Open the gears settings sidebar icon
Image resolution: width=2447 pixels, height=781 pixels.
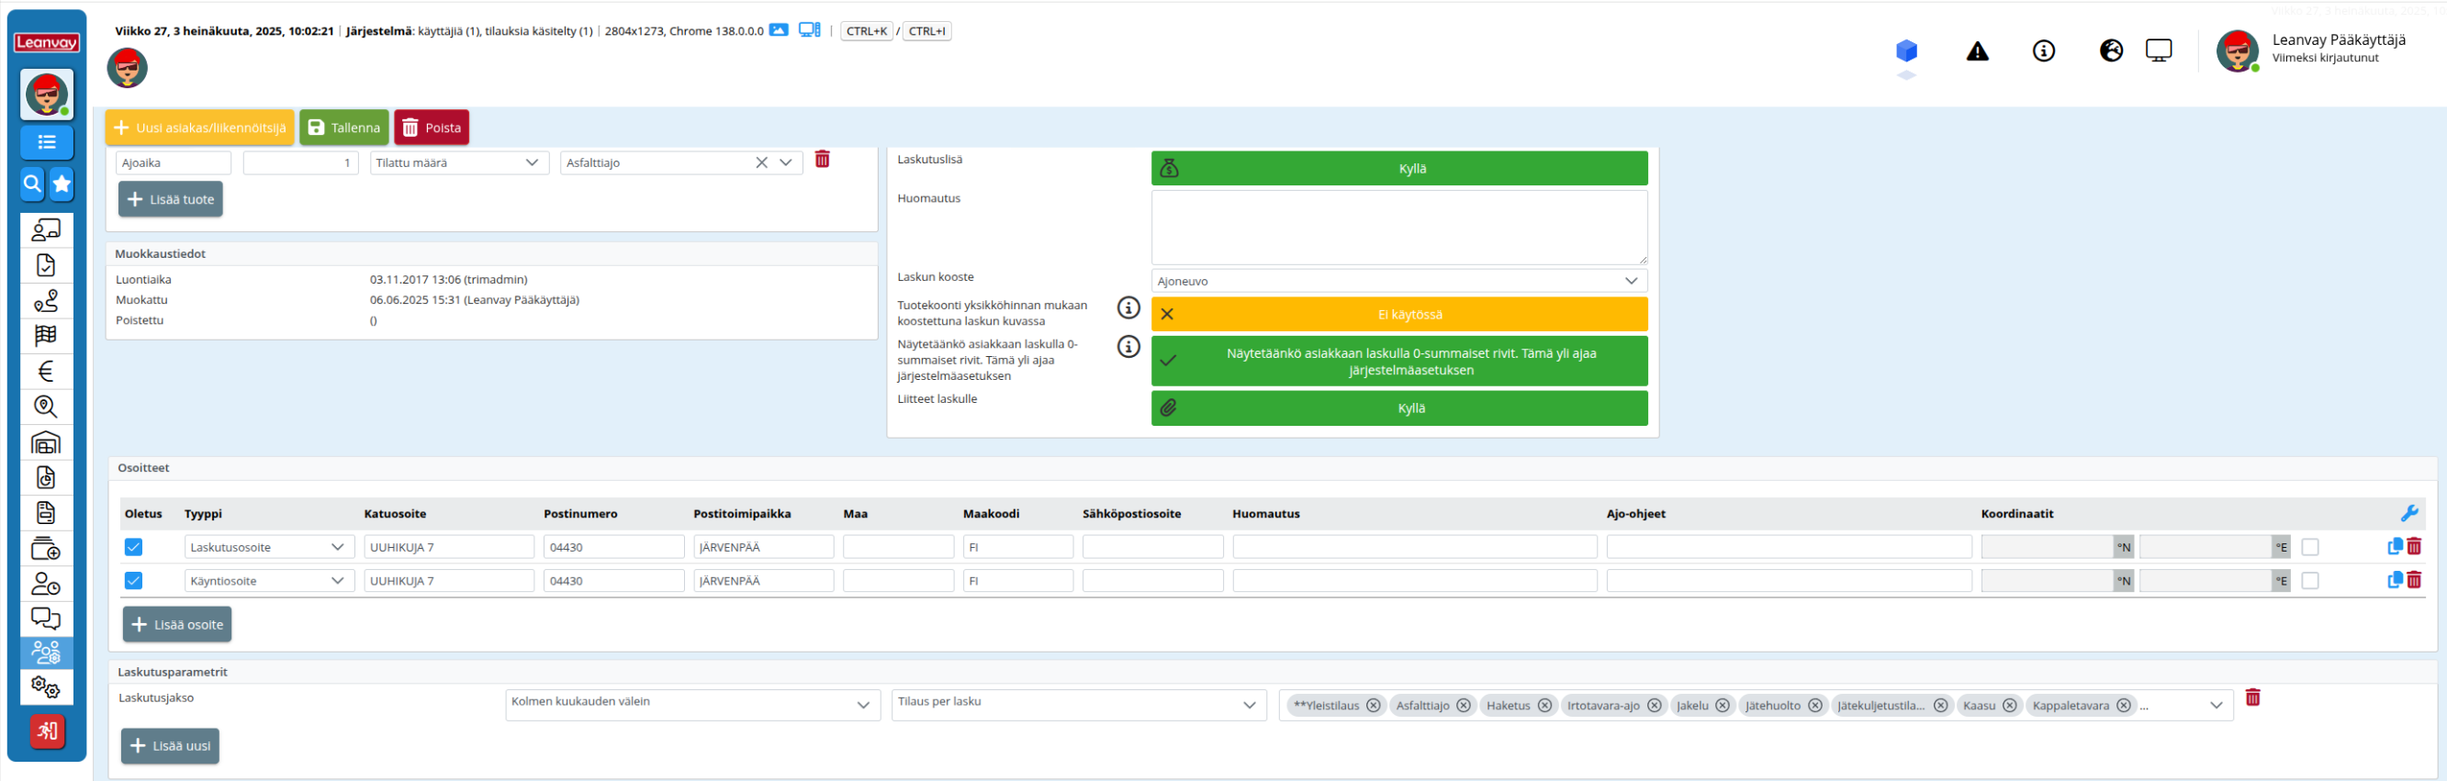pyautogui.click(x=46, y=686)
